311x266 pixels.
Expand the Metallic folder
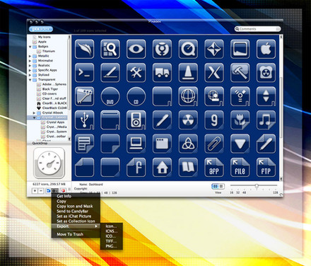pyautogui.click(x=30, y=56)
